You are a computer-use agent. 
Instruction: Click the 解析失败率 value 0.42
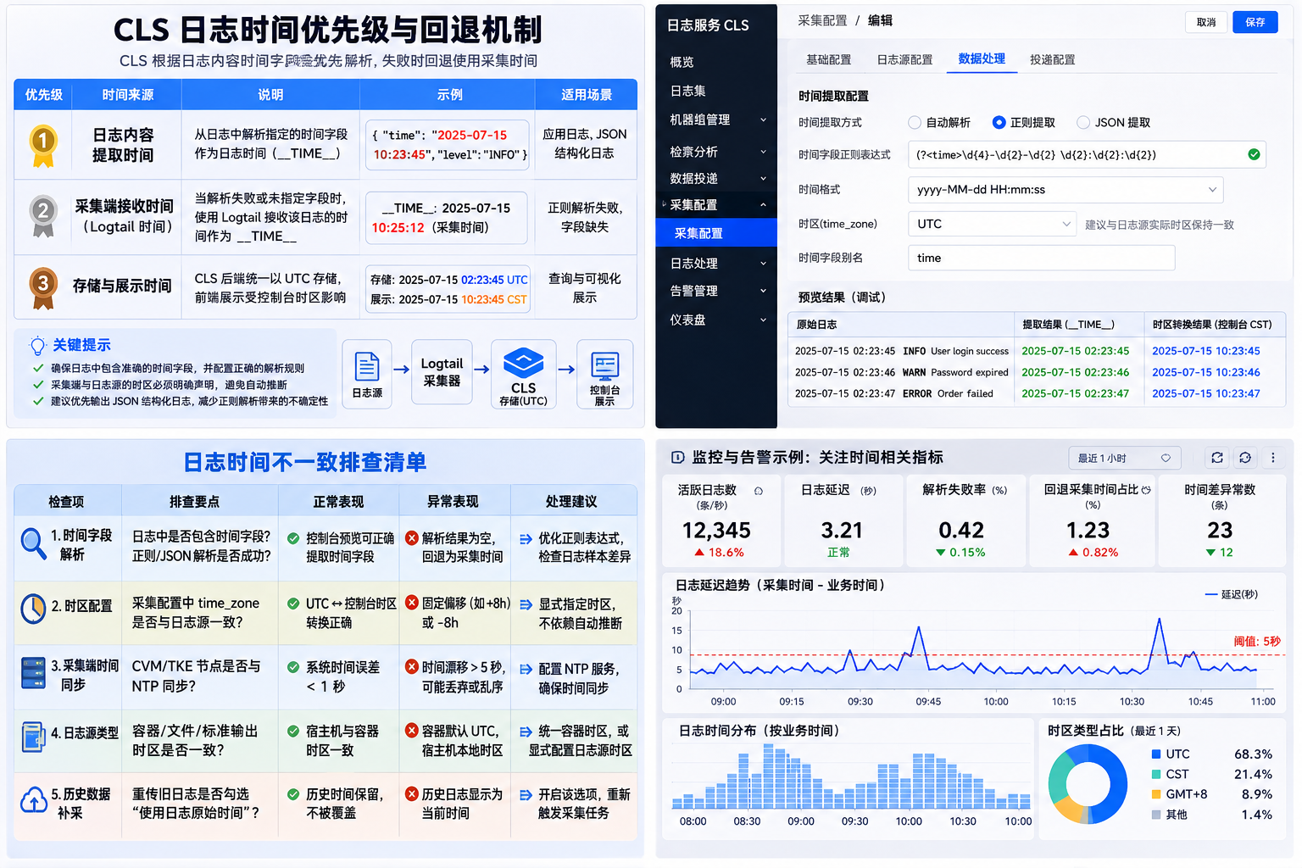click(961, 531)
